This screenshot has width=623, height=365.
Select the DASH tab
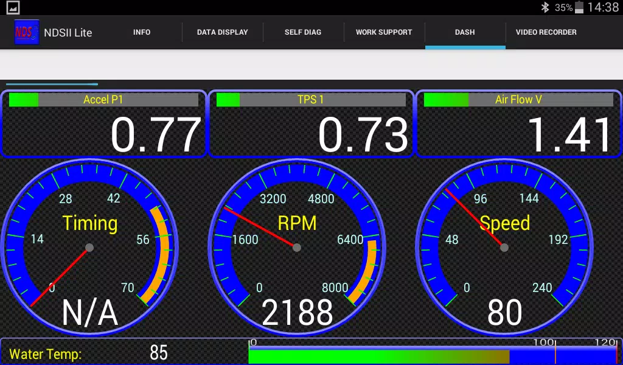pos(465,32)
